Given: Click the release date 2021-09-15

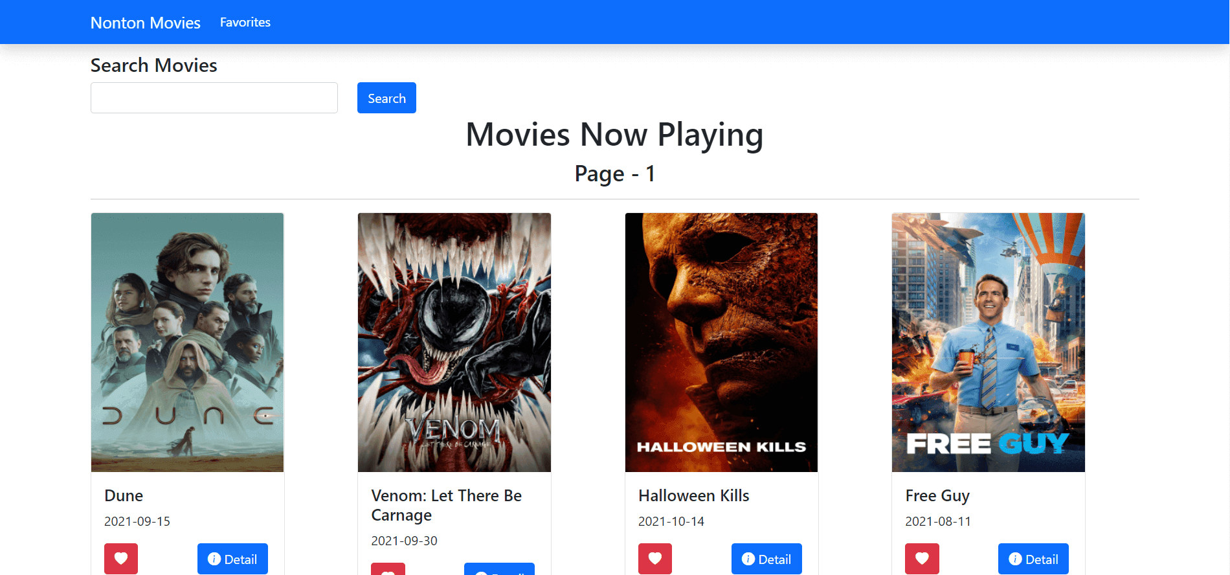Looking at the screenshot, I should (137, 521).
